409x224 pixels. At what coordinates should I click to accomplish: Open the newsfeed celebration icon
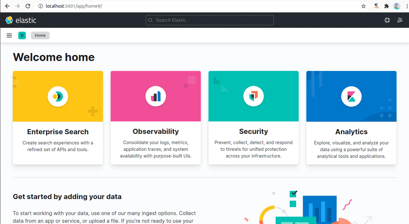(x=400, y=20)
